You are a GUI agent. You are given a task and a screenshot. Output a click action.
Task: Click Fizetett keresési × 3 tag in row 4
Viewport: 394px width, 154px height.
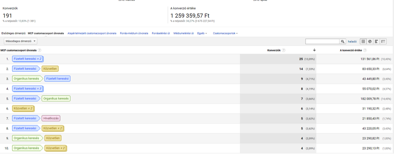pyautogui.click(x=28, y=88)
